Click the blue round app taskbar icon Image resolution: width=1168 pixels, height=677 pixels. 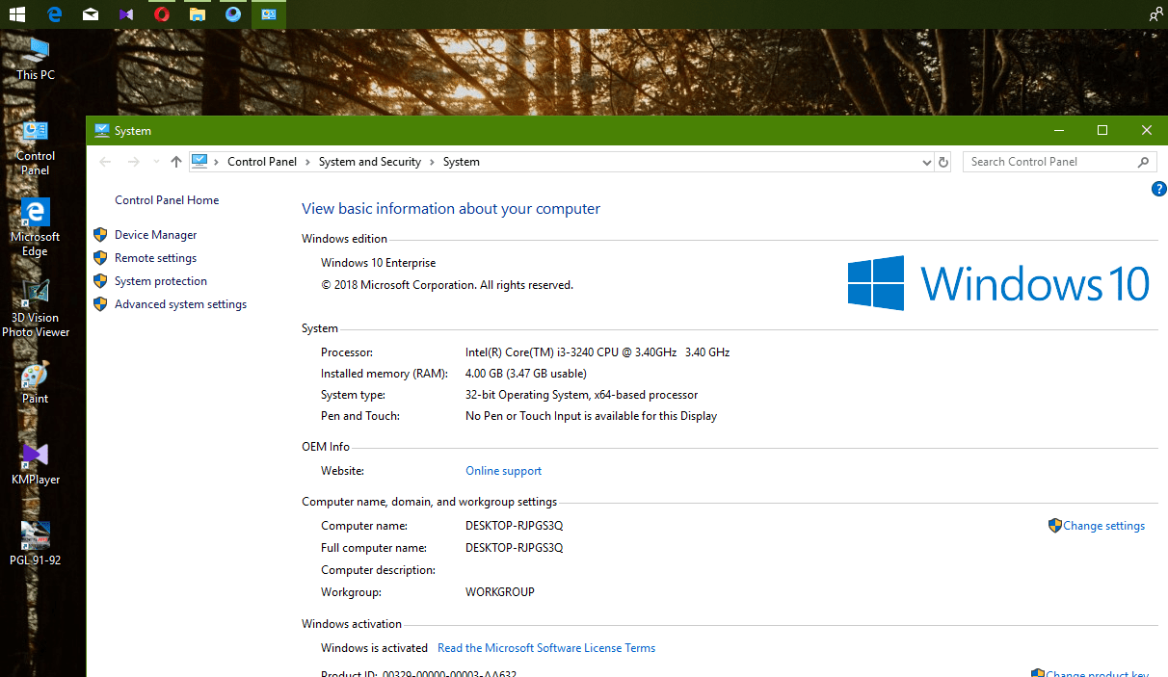pyautogui.click(x=233, y=14)
